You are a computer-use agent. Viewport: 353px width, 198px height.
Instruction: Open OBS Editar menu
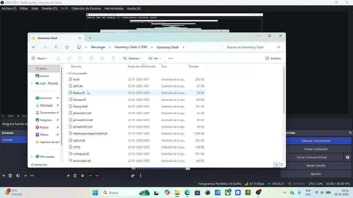point(24,9)
